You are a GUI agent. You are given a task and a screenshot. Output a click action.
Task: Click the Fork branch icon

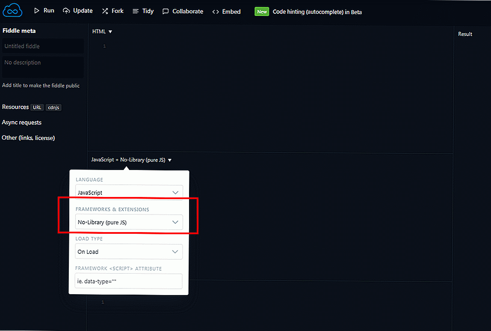pyautogui.click(x=105, y=11)
